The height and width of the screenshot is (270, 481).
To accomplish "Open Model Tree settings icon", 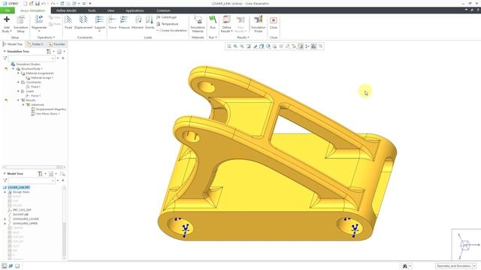I will pos(40,173).
